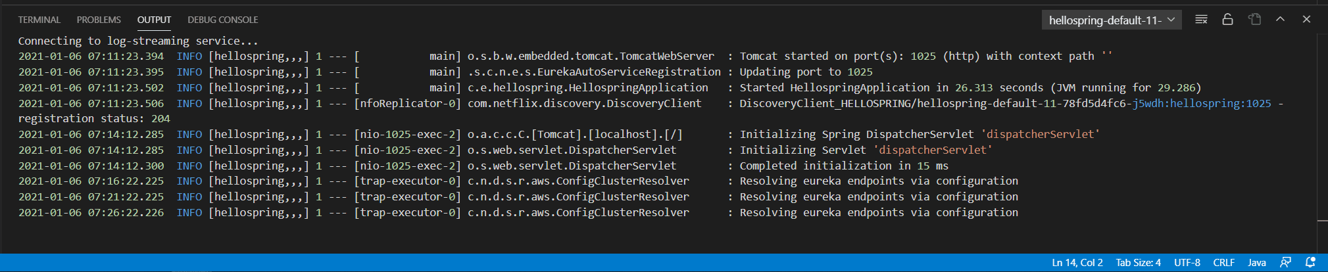Viewport: 1328px width, 272px height.
Task: Click the output panel vertical scrollbar
Action: (x=1322, y=131)
